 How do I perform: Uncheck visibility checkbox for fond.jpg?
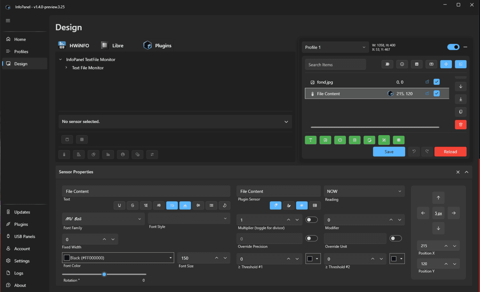(x=436, y=82)
